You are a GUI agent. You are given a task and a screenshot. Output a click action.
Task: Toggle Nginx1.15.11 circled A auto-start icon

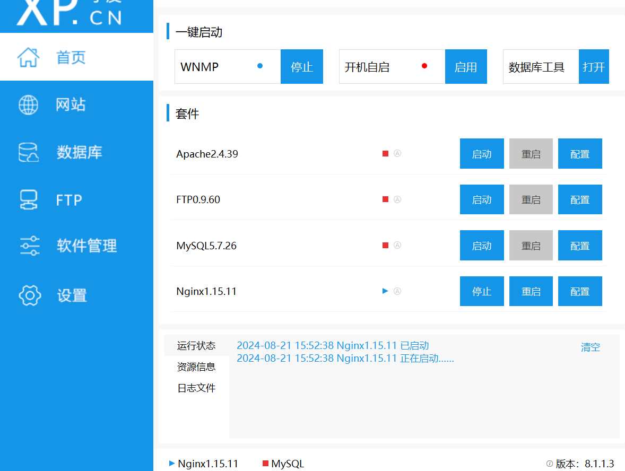tap(397, 291)
